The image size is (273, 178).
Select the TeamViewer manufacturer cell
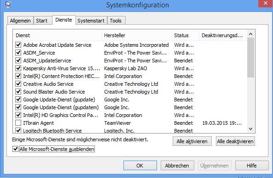click(117, 123)
